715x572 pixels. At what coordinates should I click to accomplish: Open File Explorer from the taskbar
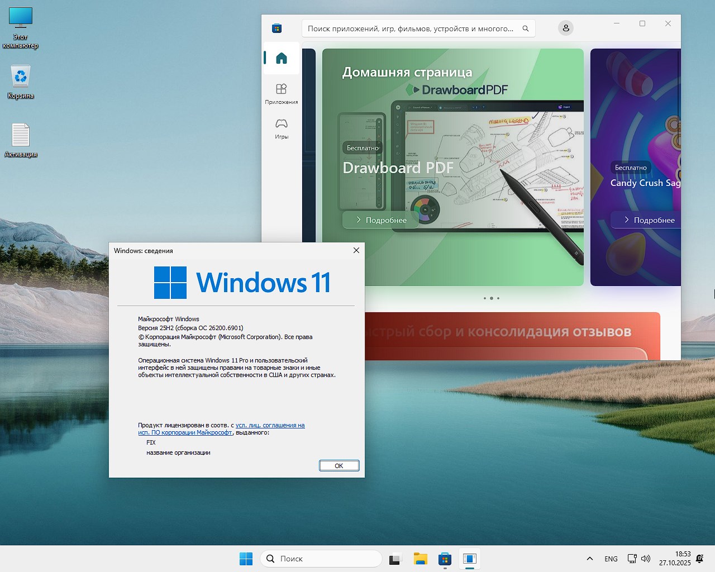(420, 559)
